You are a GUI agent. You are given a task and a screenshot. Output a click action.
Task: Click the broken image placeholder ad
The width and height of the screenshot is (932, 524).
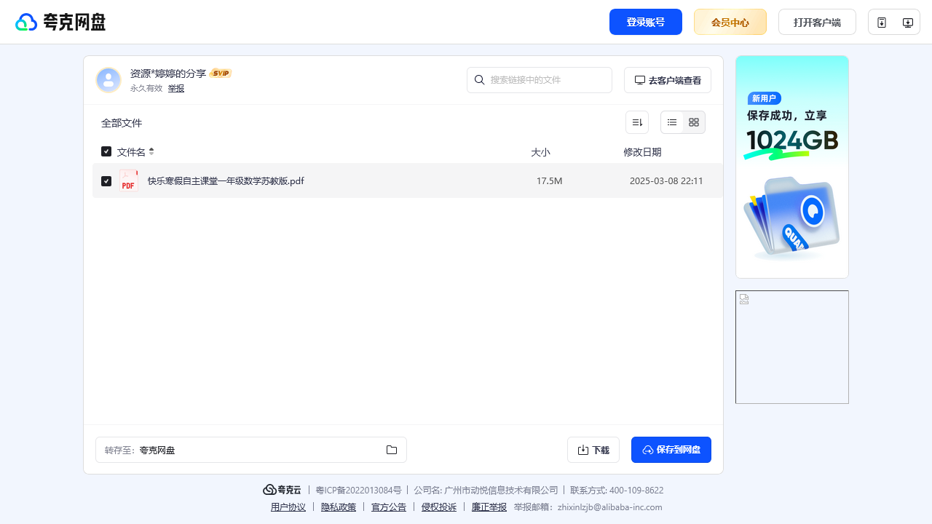point(792,347)
